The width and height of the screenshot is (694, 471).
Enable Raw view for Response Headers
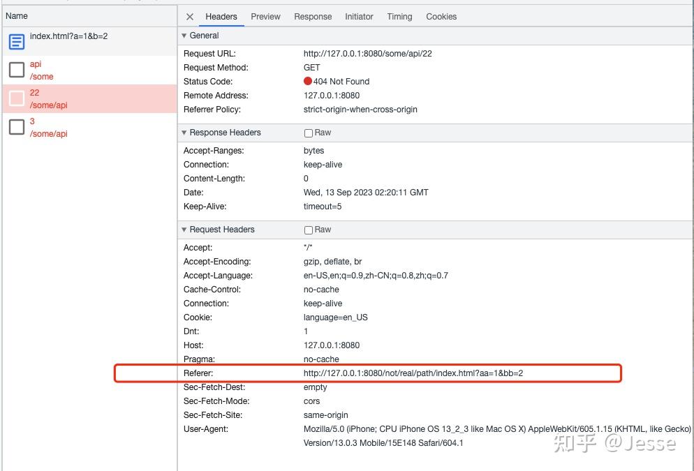[309, 133]
